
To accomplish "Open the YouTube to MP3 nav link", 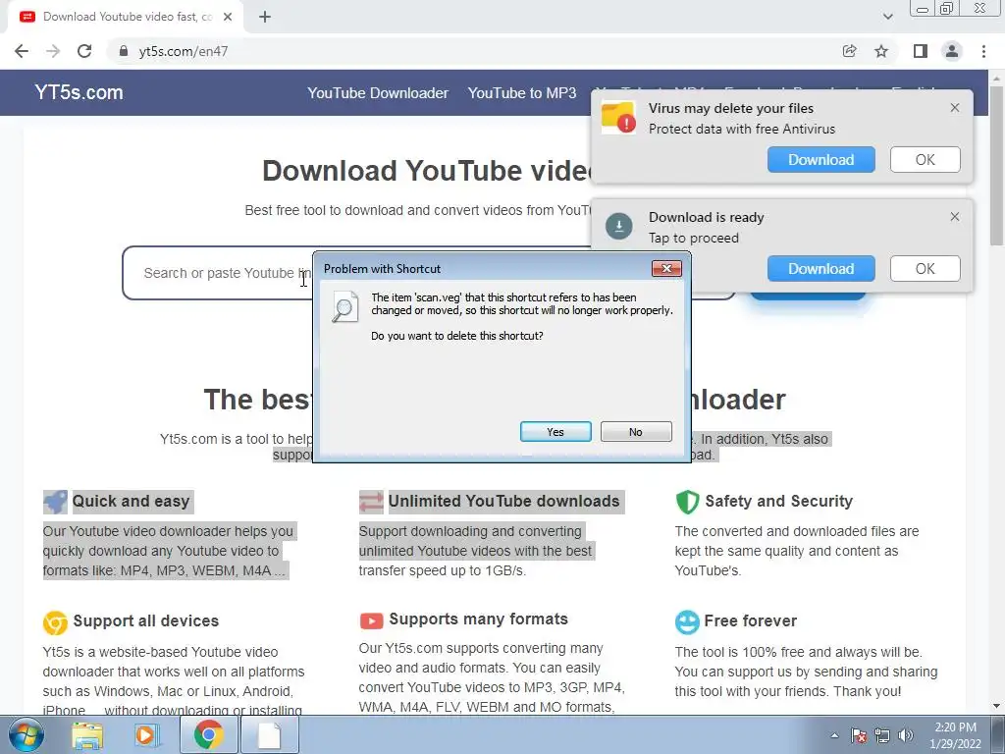I will [x=522, y=93].
